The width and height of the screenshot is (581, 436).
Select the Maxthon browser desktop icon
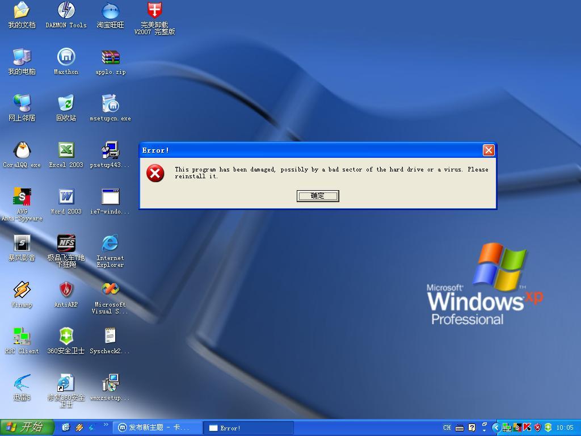pos(66,62)
